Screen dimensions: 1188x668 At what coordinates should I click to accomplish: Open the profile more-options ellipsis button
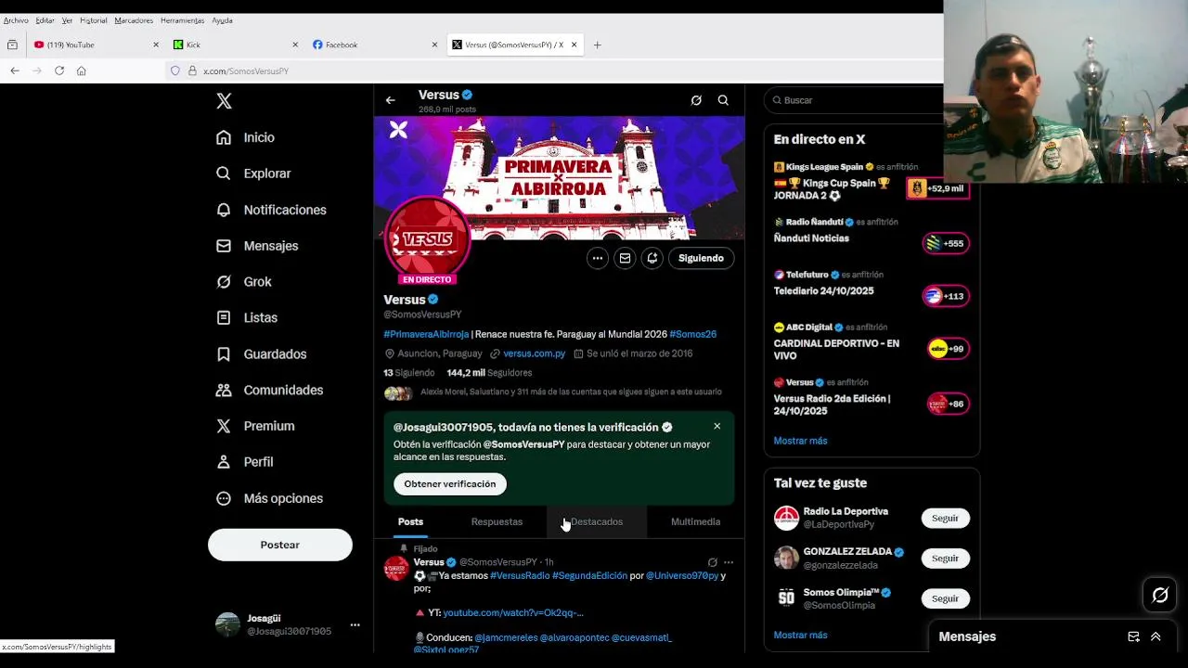coord(598,258)
